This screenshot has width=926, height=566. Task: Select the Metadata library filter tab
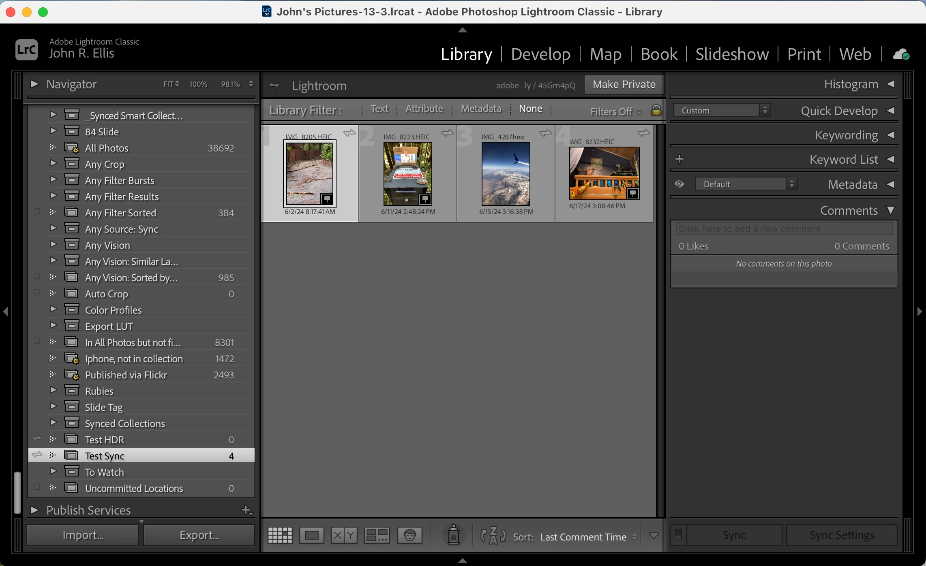coord(481,109)
